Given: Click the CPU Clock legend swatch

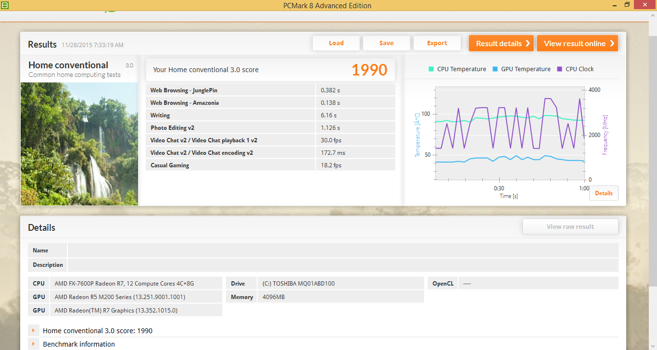Looking at the screenshot, I should pyautogui.click(x=559, y=69).
